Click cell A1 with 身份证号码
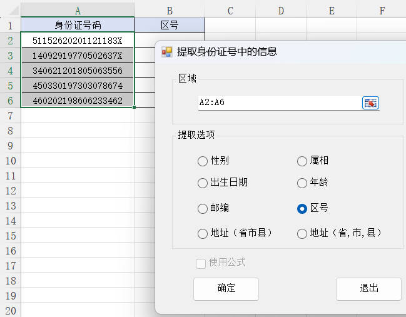Screen dimensions: 406x317 [77, 25]
